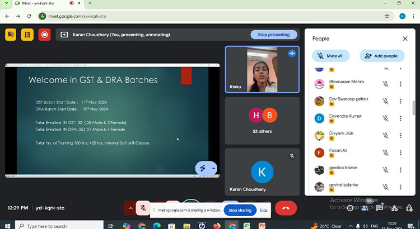Open the meeting details info icon
This screenshot has height=229, width=420.
click(x=349, y=208)
